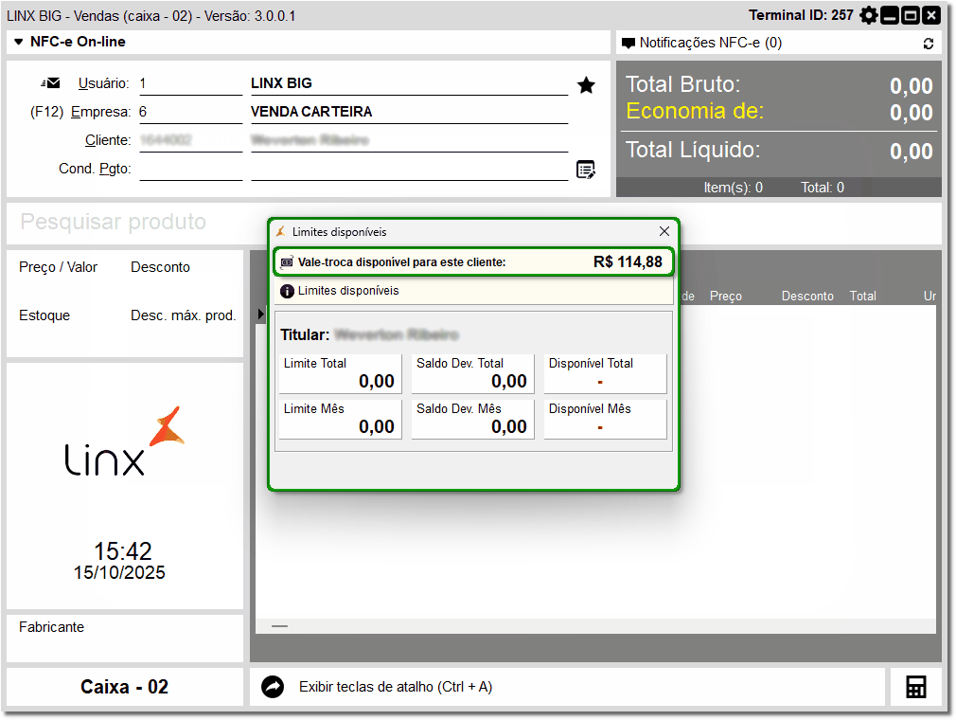Viewport: 956px width, 720px height.
Task: Click the Total Líquido value
Action: point(911,152)
